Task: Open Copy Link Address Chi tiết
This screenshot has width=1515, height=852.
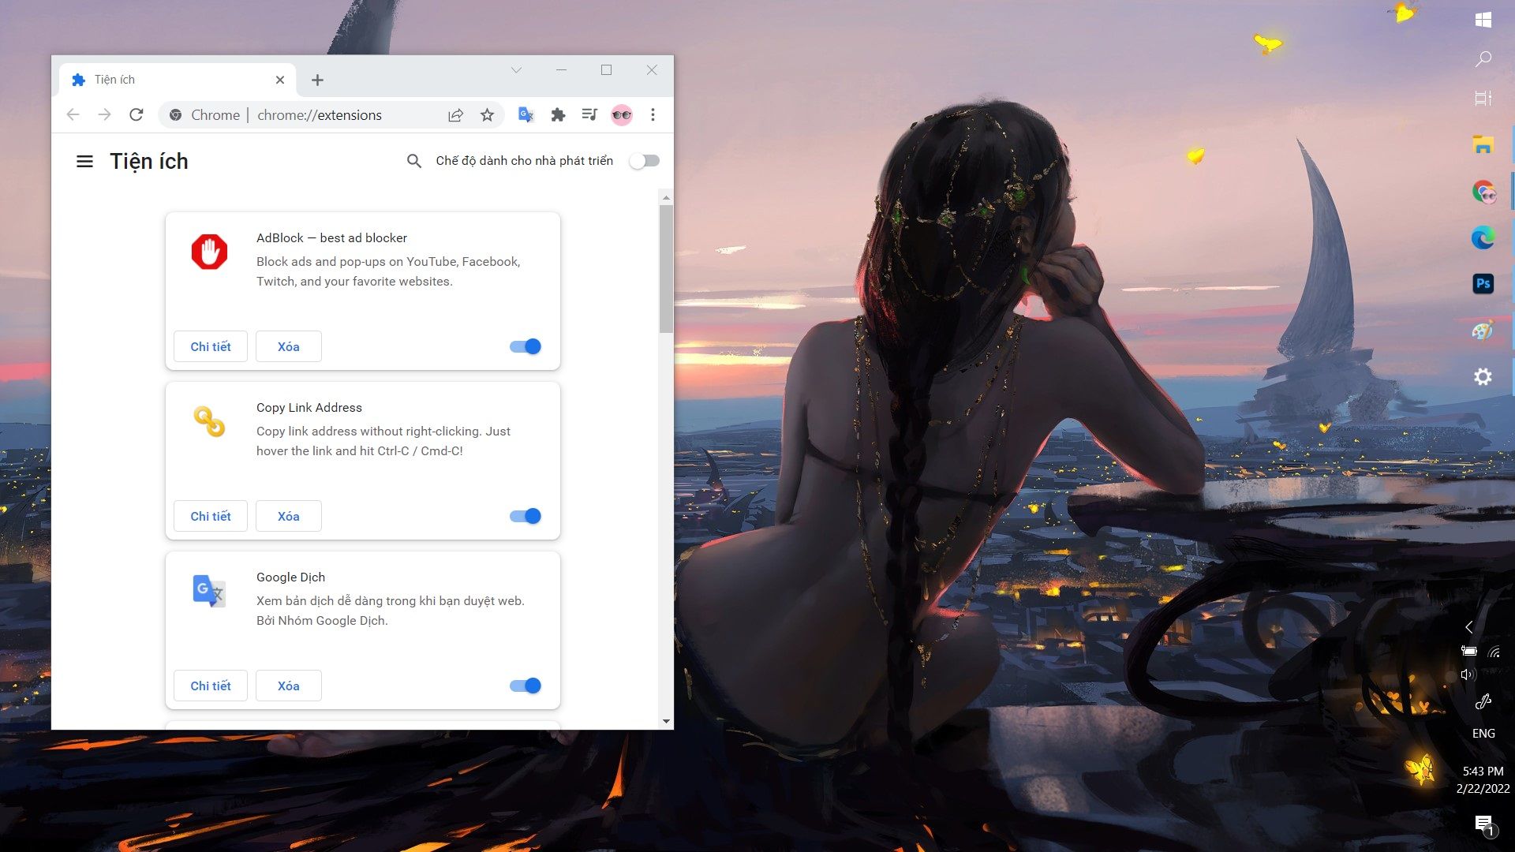Action: (x=211, y=516)
